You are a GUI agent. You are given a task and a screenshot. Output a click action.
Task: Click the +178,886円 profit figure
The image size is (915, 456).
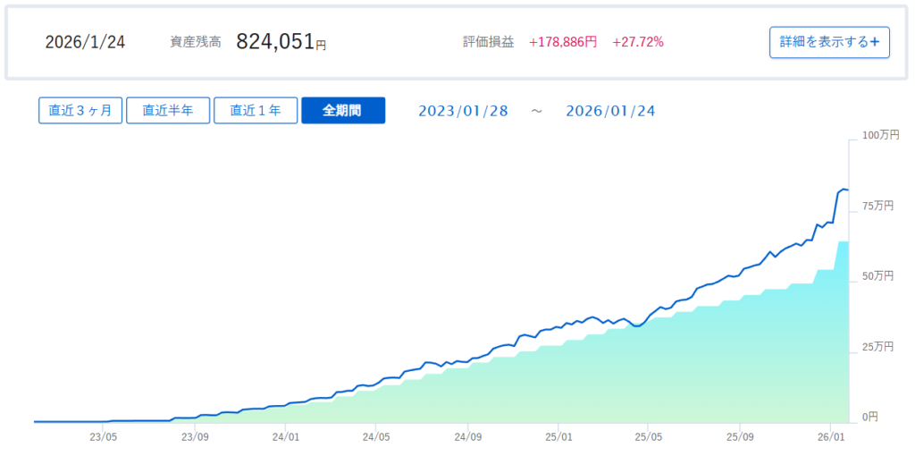tap(563, 42)
